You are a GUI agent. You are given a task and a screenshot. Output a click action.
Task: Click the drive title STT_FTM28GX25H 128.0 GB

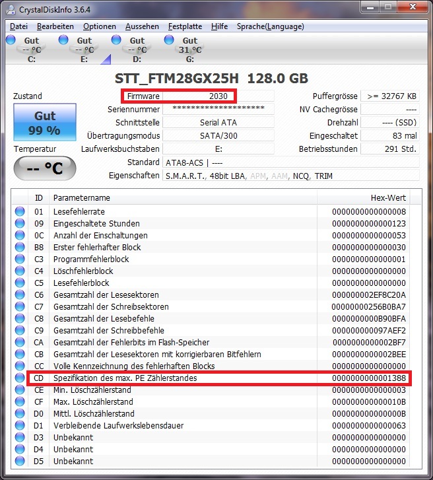pos(211,79)
